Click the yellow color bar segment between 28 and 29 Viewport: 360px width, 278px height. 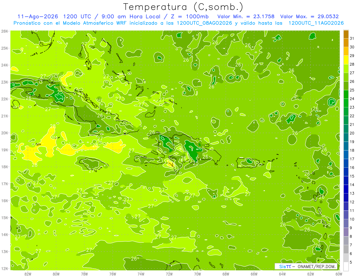pos(346,60)
